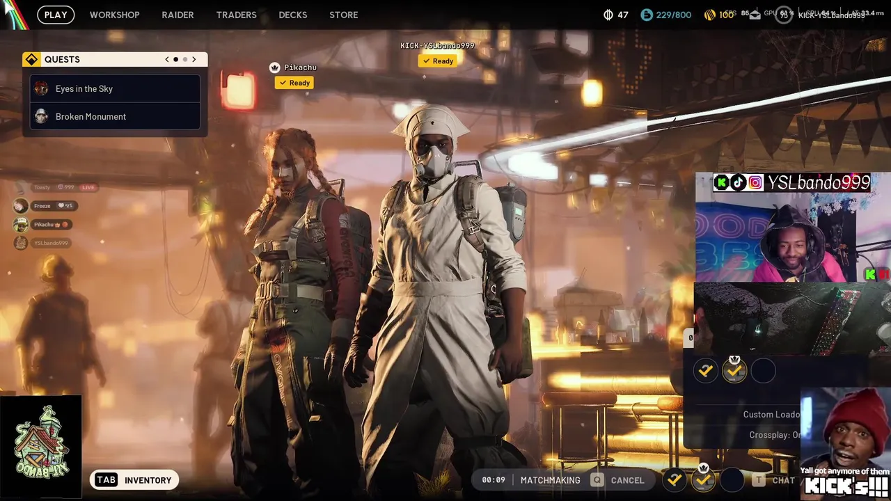This screenshot has width=891, height=501.
Task: Click the crowned party checkmark in side panel
Action: [x=734, y=369]
